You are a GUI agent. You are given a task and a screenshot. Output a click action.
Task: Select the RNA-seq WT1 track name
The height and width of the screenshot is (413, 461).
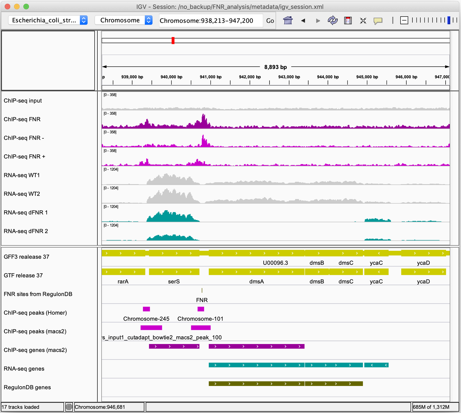(22, 176)
